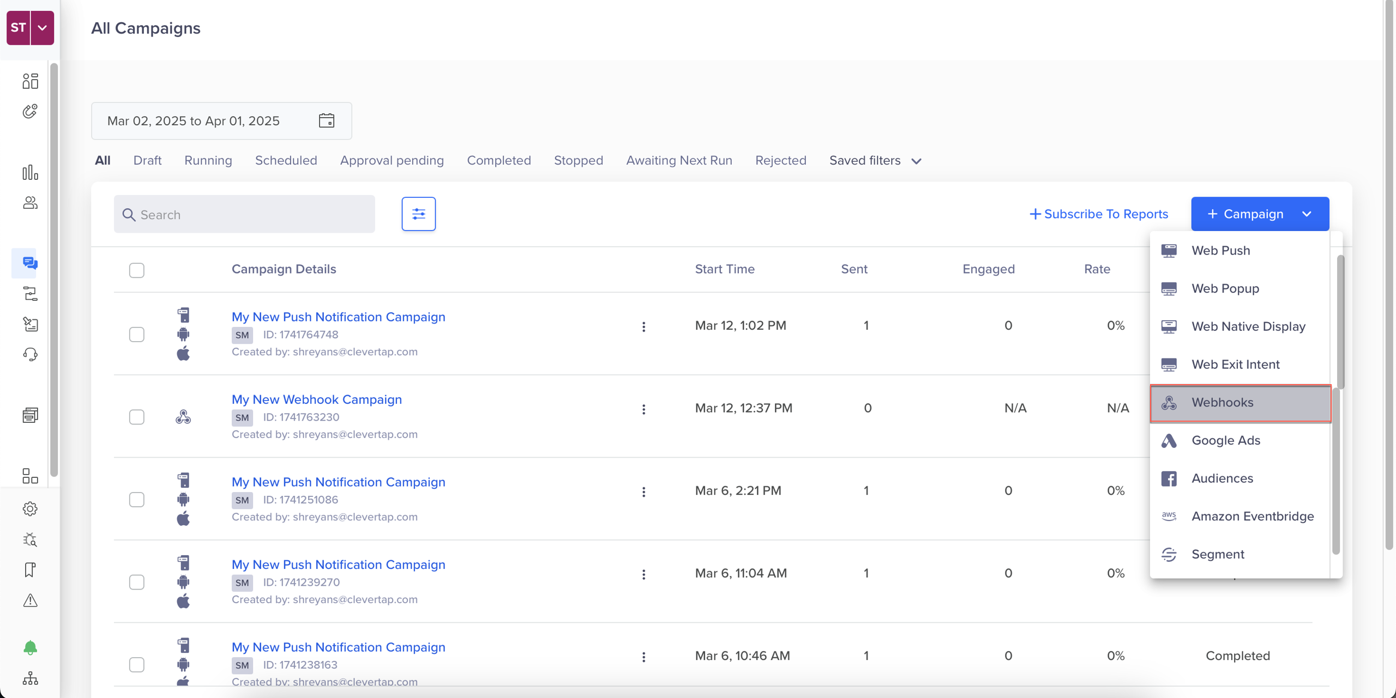Collapse the Campaign button dropdown arrow

pos(1307,214)
